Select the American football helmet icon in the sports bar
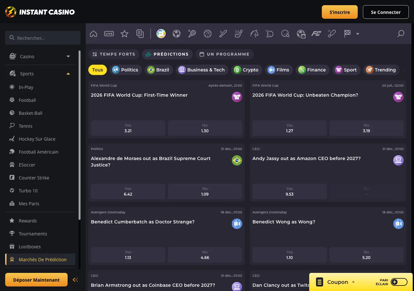The height and width of the screenshot is (291, 414). (285, 34)
